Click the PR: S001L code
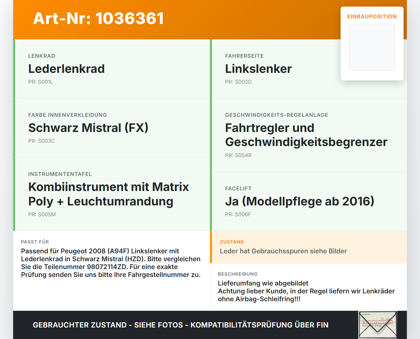 coord(41,82)
